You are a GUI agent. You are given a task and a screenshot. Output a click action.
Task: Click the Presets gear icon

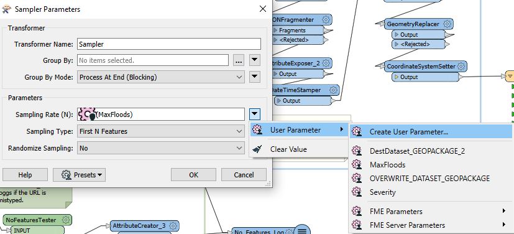(x=67, y=175)
